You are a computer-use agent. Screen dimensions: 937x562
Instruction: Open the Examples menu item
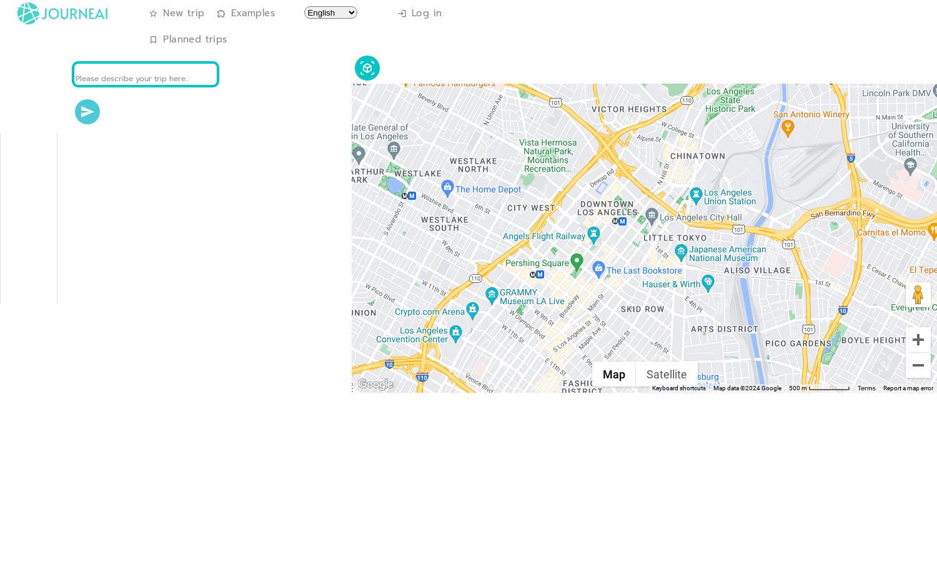pyautogui.click(x=246, y=13)
